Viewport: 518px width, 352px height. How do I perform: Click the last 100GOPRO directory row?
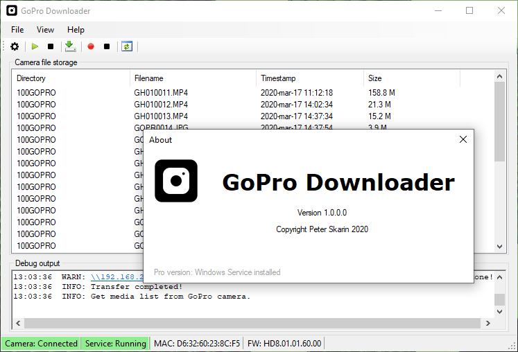pyautogui.click(x=36, y=246)
